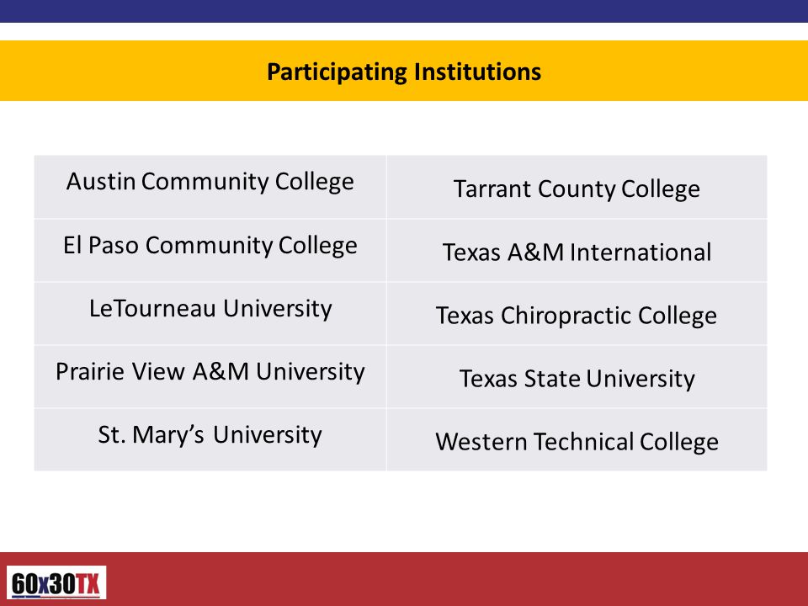Click the 60x30TX logo

56,582
